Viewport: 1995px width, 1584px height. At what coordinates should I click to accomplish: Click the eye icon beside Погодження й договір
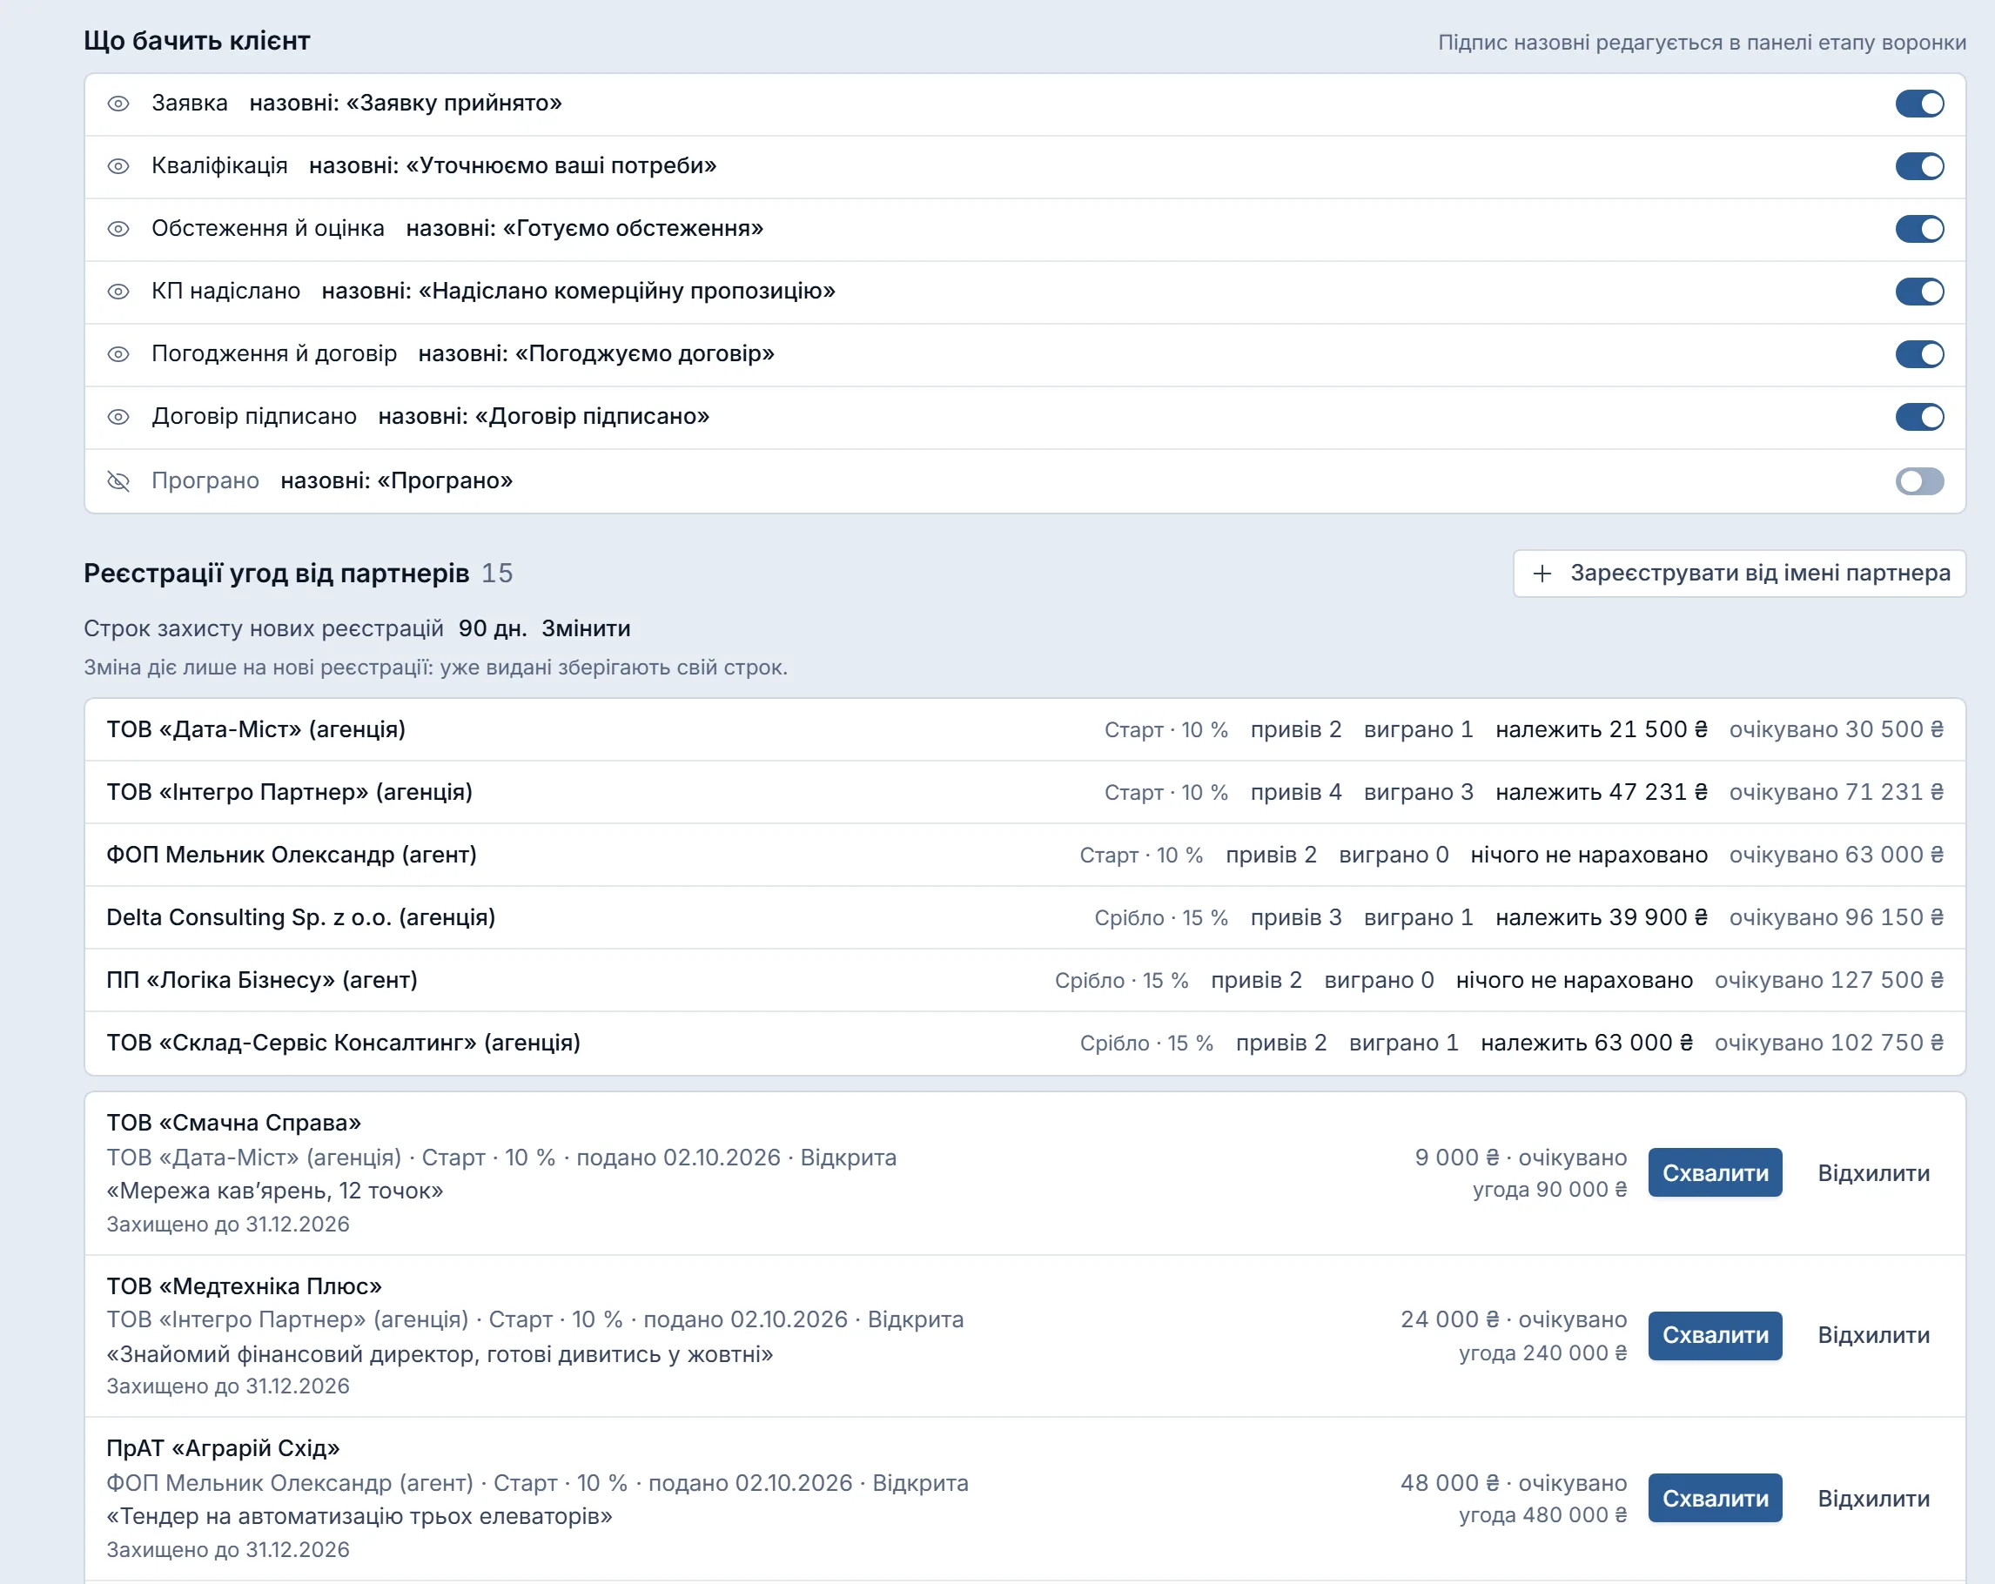(x=118, y=354)
